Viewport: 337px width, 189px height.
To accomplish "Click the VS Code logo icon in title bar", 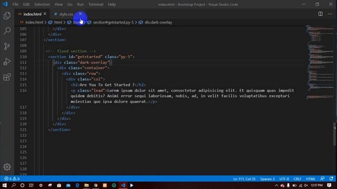I will pyautogui.click(x=5, y=4).
